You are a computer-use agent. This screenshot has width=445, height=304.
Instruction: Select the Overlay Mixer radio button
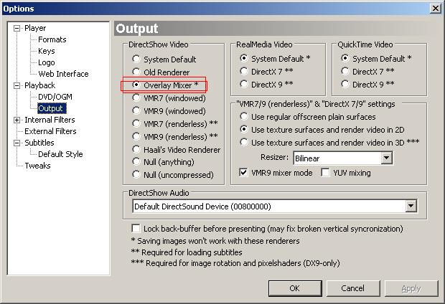[x=136, y=85]
